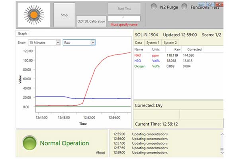Toggle the Functional Test indicator

tap(184, 7)
